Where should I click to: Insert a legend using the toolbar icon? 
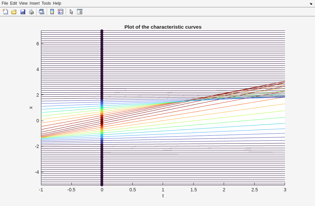(x=61, y=12)
